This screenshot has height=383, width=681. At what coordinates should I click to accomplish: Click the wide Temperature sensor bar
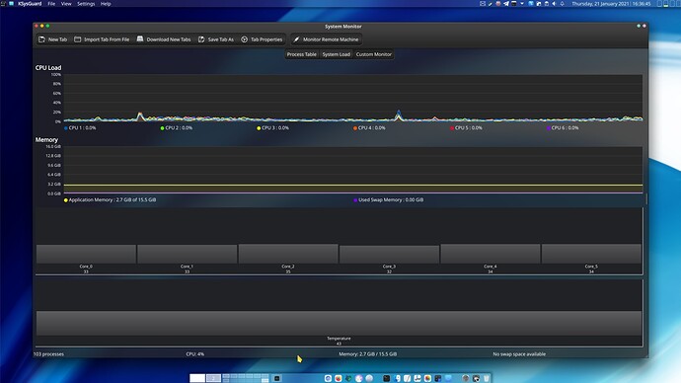339,323
